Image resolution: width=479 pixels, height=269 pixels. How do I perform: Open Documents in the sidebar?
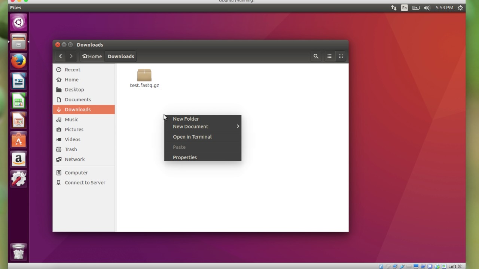point(84,99)
